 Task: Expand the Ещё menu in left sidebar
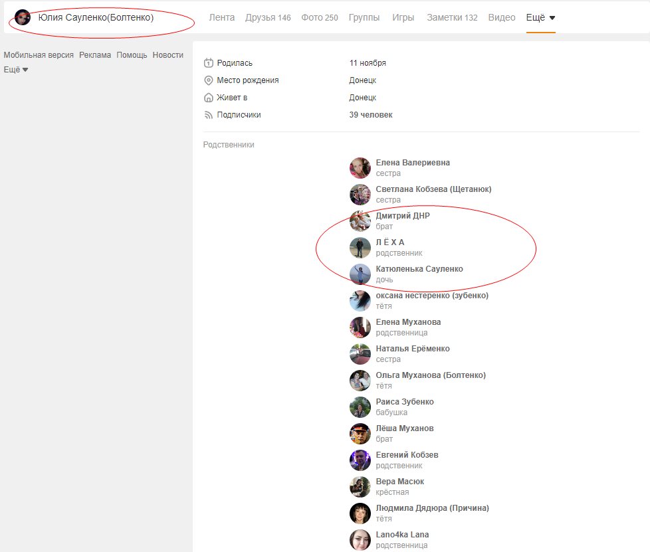point(16,70)
